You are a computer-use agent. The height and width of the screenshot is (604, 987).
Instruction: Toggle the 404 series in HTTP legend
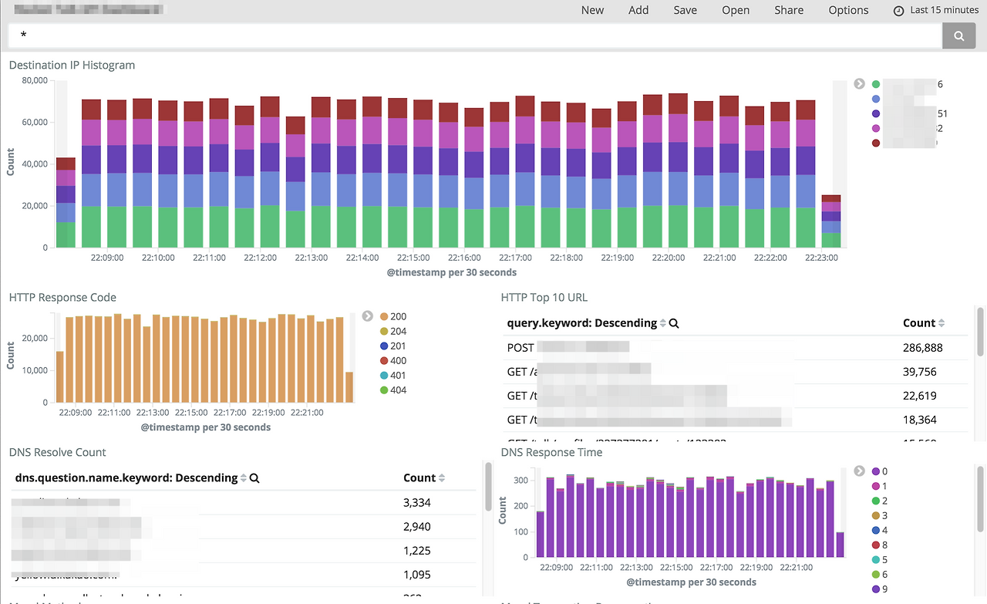[x=398, y=390]
